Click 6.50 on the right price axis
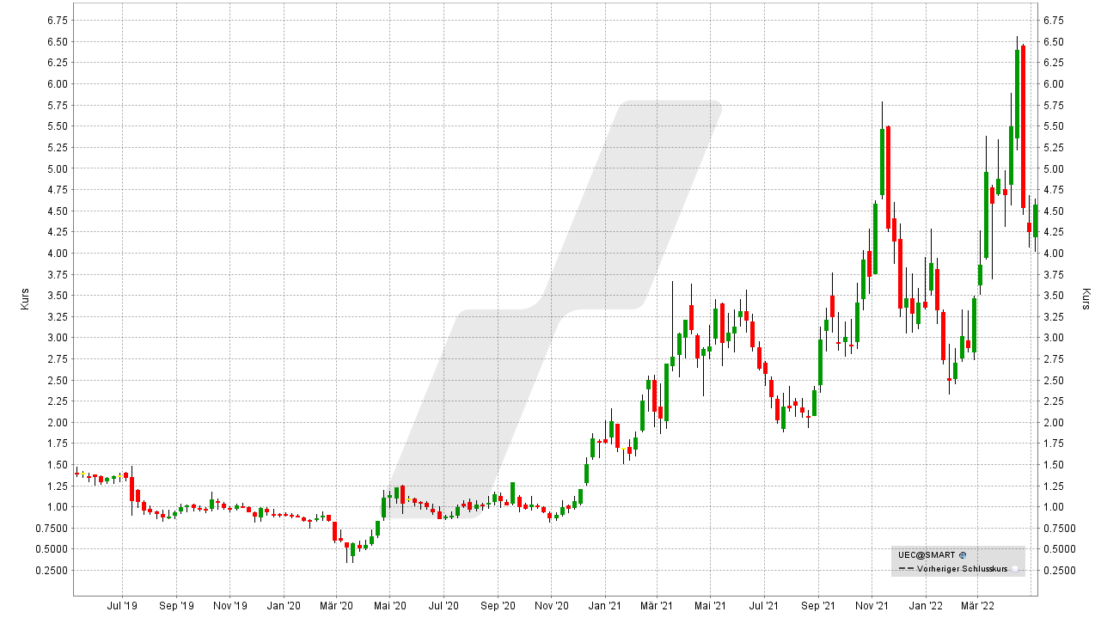1101x618 pixels. [1054, 41]
